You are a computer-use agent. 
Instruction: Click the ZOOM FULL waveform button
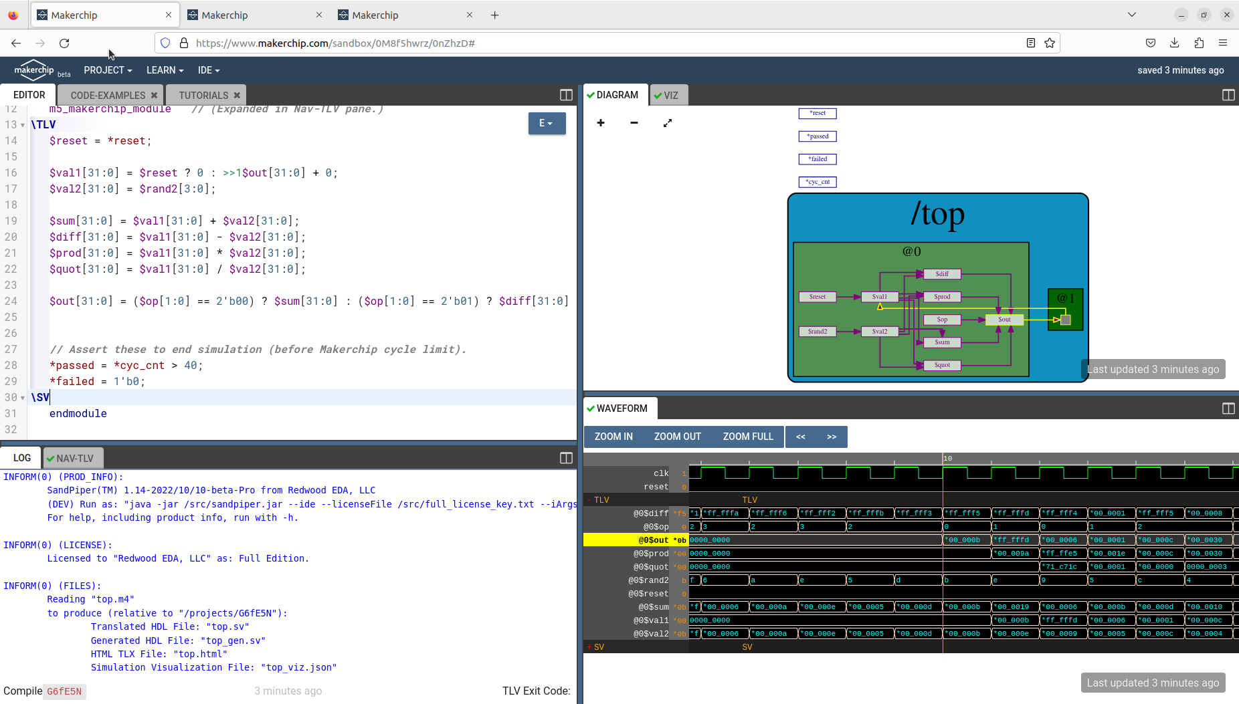[747, 436]
